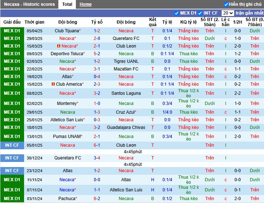Click Thắng kèo in the Club Tijuana row
264x203 pixels.
(189, 31)
